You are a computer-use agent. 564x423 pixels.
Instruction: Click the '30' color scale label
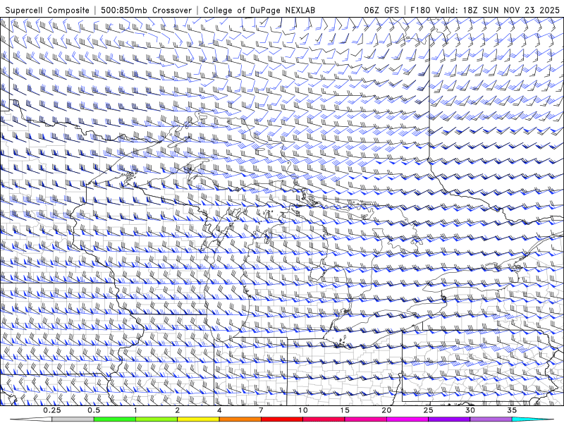(470, 410)
